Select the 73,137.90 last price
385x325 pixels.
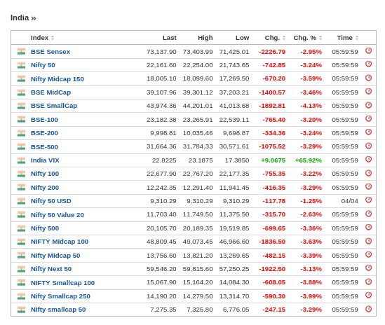[161, 52]
